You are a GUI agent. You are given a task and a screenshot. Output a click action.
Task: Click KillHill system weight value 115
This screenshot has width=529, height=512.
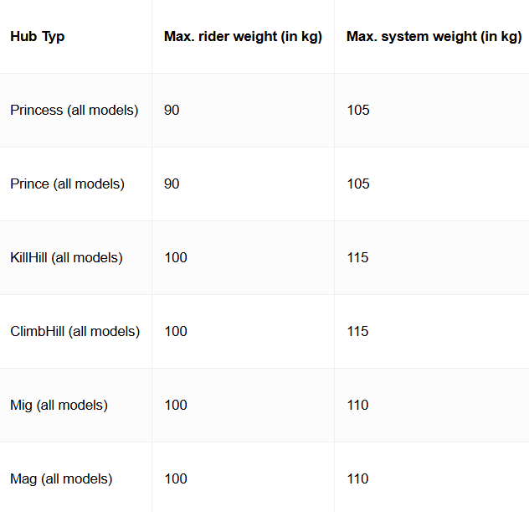tap(357, 258)
